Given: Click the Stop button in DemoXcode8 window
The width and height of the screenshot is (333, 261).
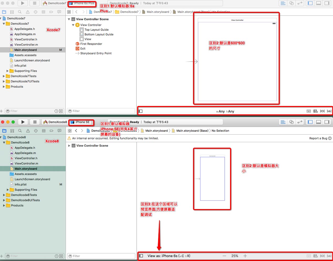Looking at the screenshot, I should click(35, 122).
